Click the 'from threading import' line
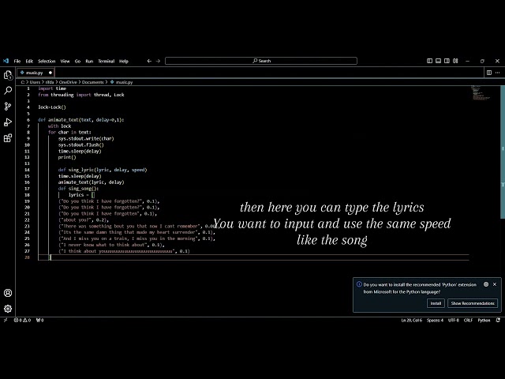This screenshot has width=505, height=379. (x=80, y=95)
